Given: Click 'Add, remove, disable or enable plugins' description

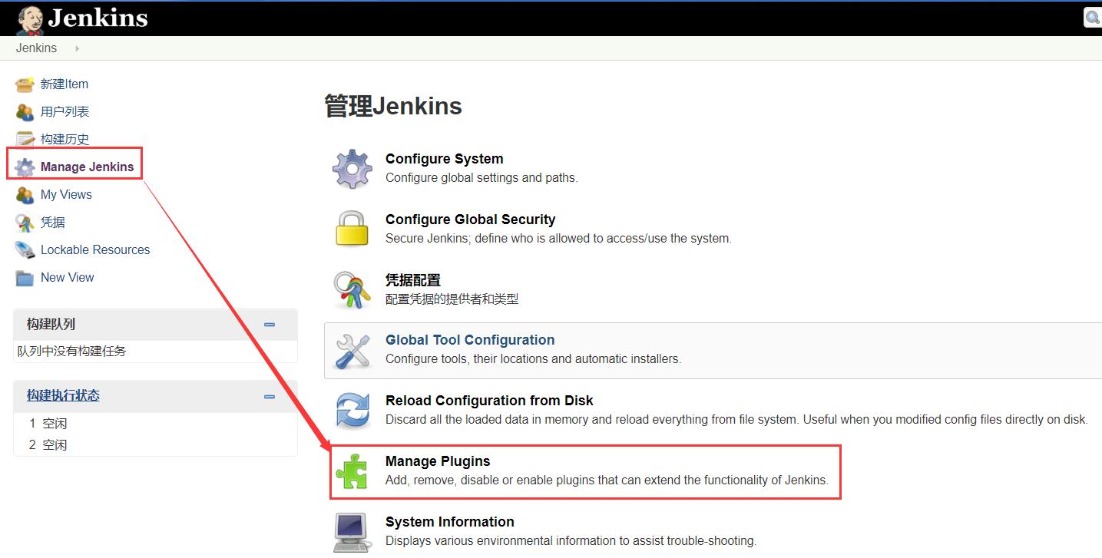Looking at the screenshot, I should [x=607, y=480].
